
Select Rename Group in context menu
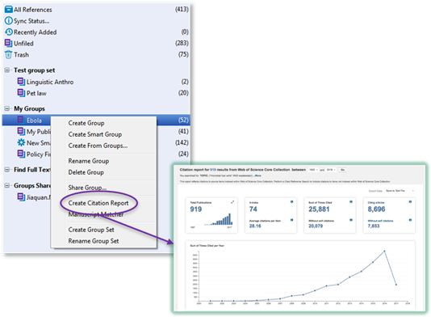pos(89,161)
